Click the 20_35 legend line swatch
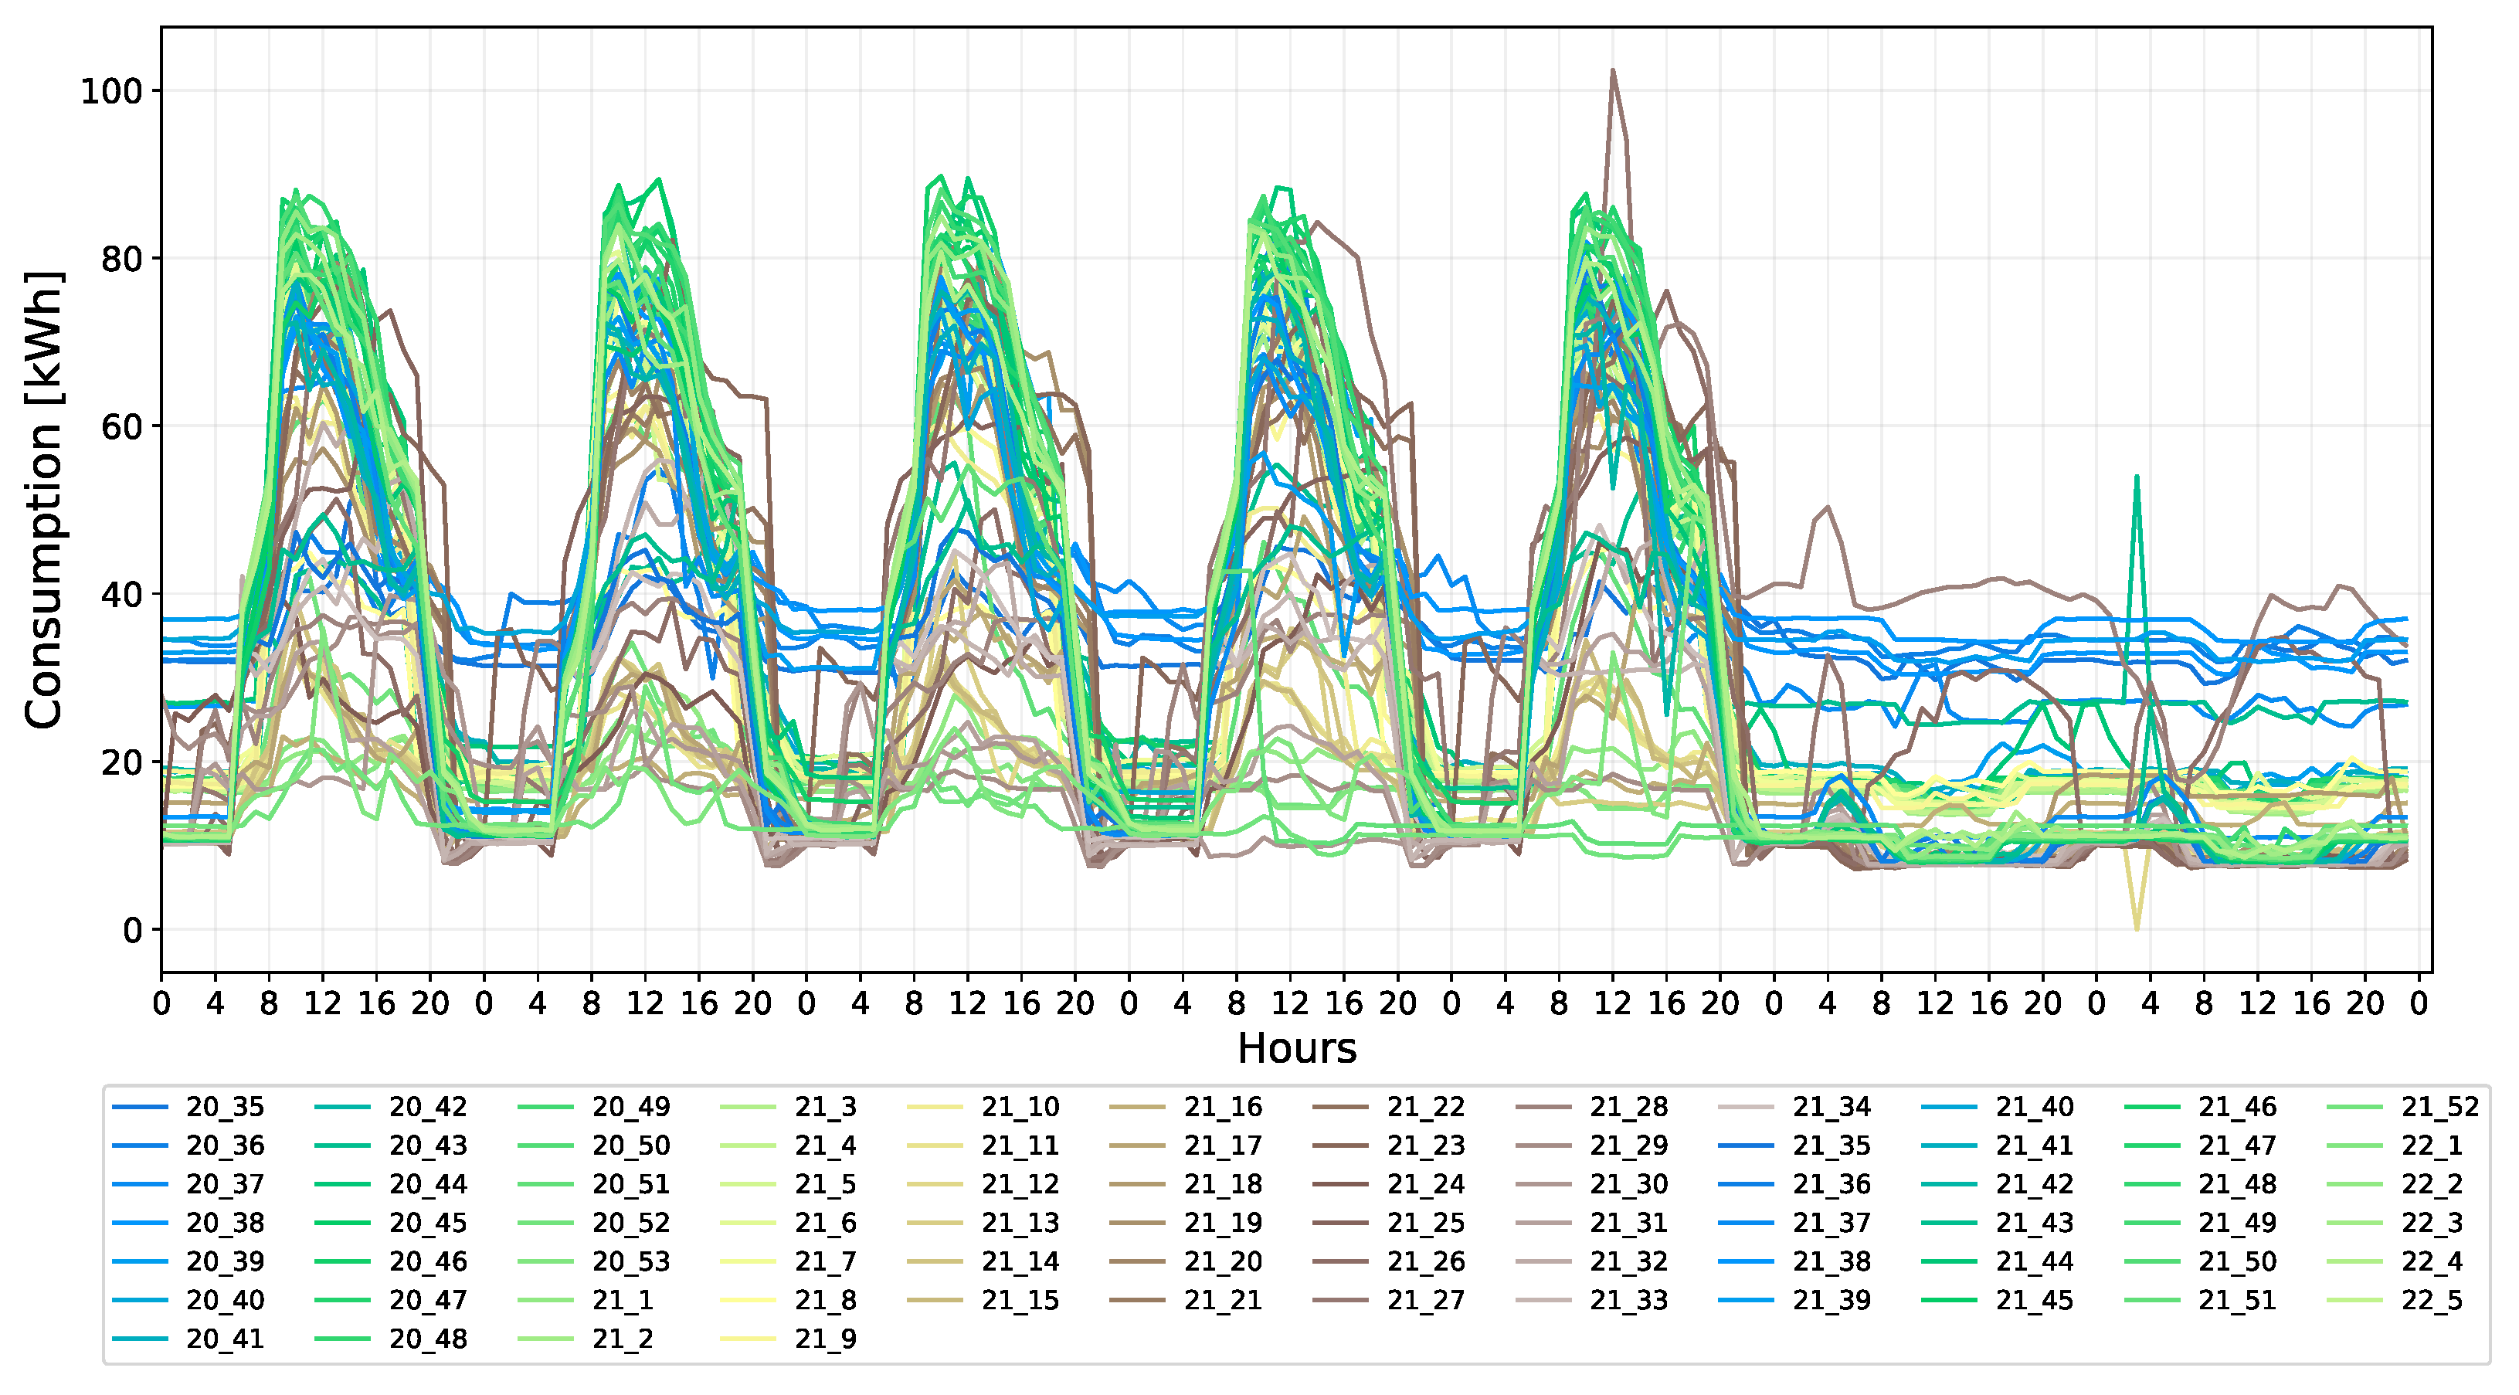The height and width of the screenshot is (1395, 2519). (x=141, y=1108)
